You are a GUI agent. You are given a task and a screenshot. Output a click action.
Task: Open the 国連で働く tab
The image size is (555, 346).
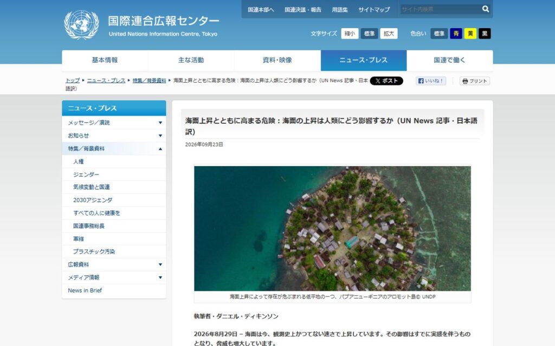449,61
